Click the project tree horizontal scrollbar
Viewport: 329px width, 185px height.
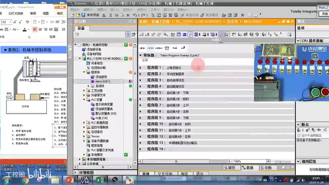click(x=103, y=167)
